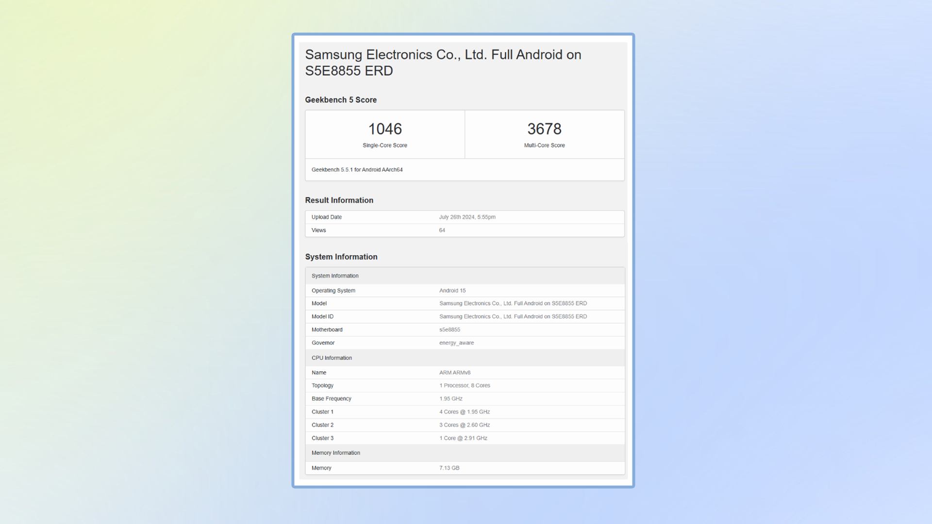
Task: Select '1 Processor, 8 Cores' value
Action: (465, 386)
